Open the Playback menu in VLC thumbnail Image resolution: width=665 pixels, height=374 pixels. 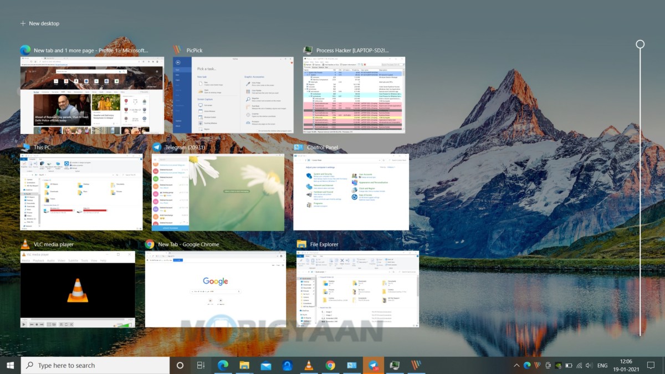click(38, 260)
